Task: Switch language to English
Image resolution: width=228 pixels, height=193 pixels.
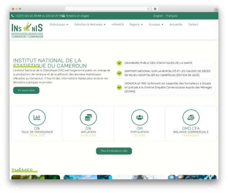Action: click(x=158, y=16)
